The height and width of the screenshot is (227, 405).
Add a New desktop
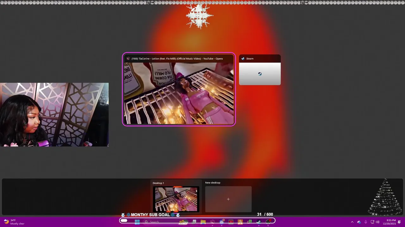228,199
